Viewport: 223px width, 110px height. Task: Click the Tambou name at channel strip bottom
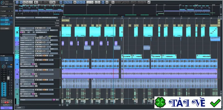click(x=6, y=108)
